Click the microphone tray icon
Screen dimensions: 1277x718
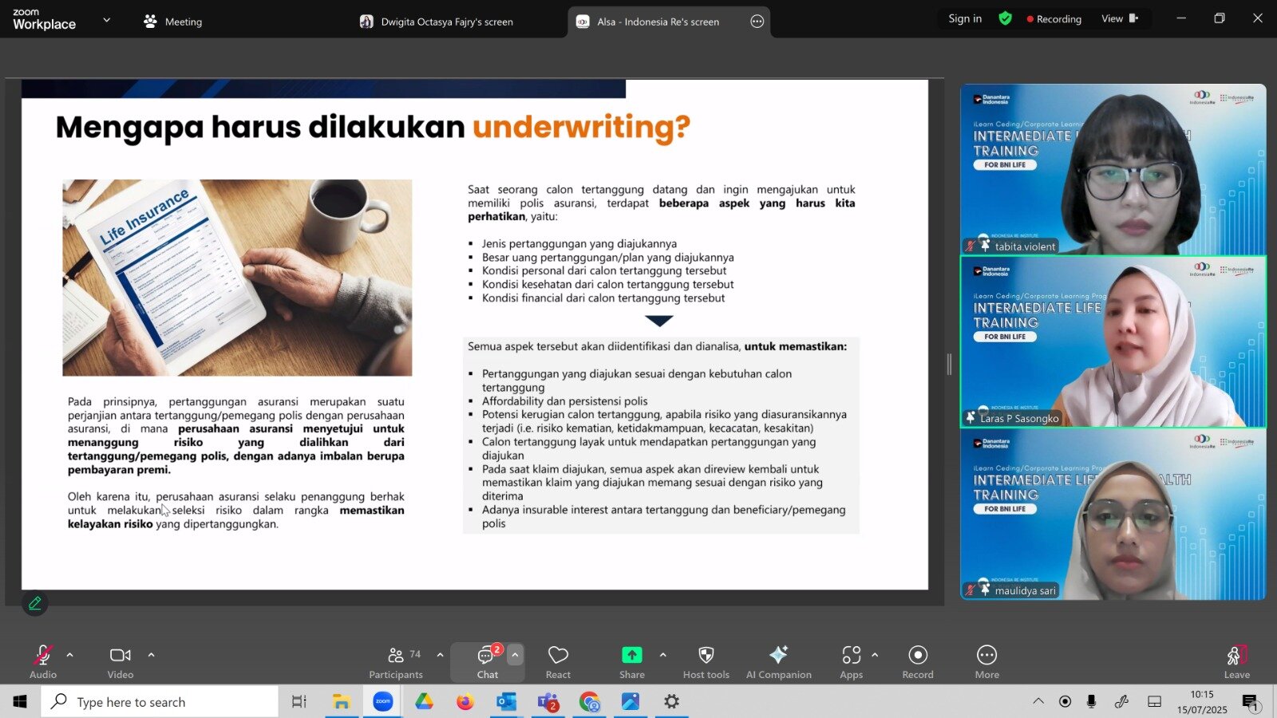[x=1091, y=701]
